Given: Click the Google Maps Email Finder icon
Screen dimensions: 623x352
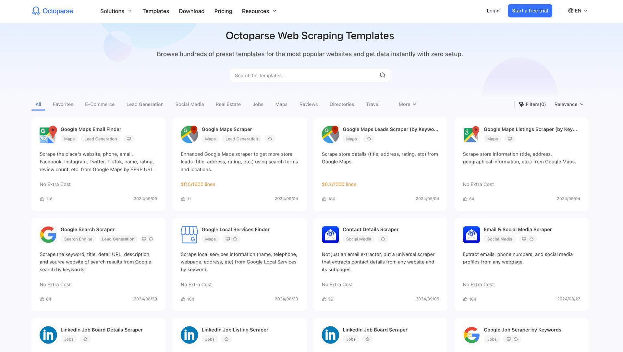Looking at the screenshot, I should click(48, 134).
